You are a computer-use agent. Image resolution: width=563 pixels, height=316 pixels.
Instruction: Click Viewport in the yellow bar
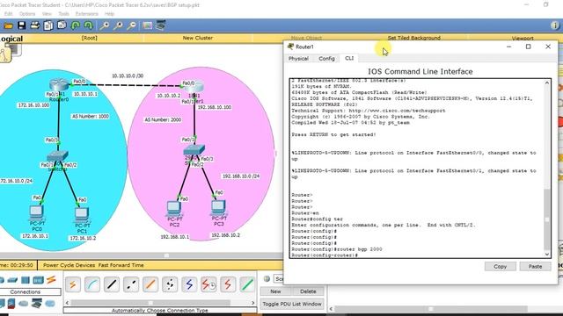point(523,38)
